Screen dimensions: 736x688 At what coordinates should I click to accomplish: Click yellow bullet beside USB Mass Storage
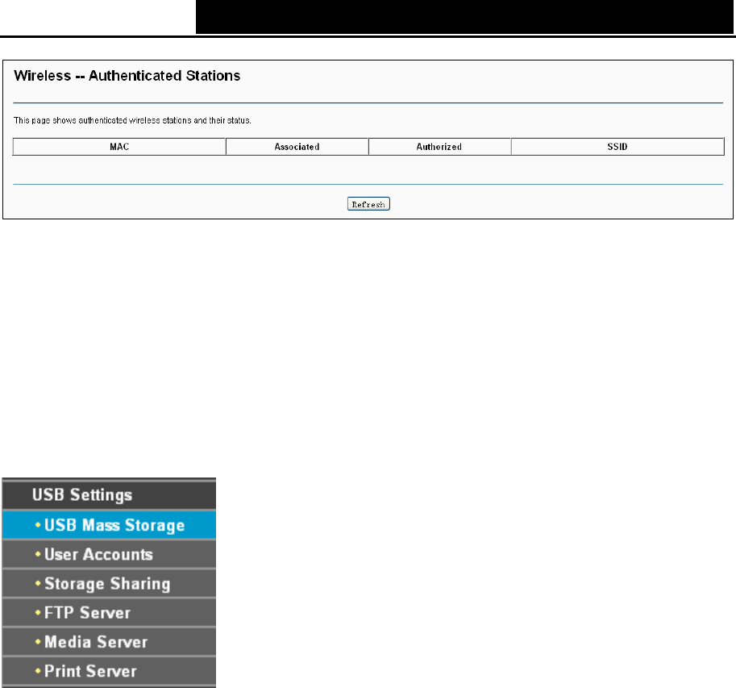(38, 525)
